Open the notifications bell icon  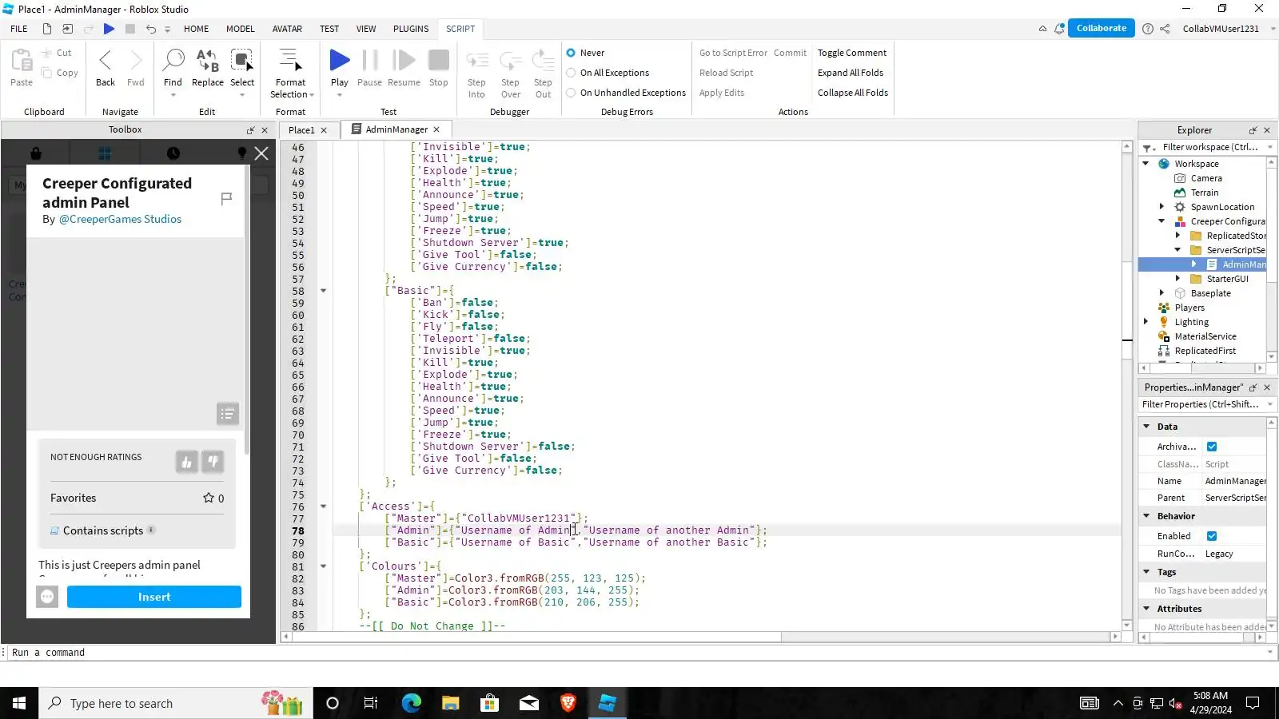pos(1059,29)
